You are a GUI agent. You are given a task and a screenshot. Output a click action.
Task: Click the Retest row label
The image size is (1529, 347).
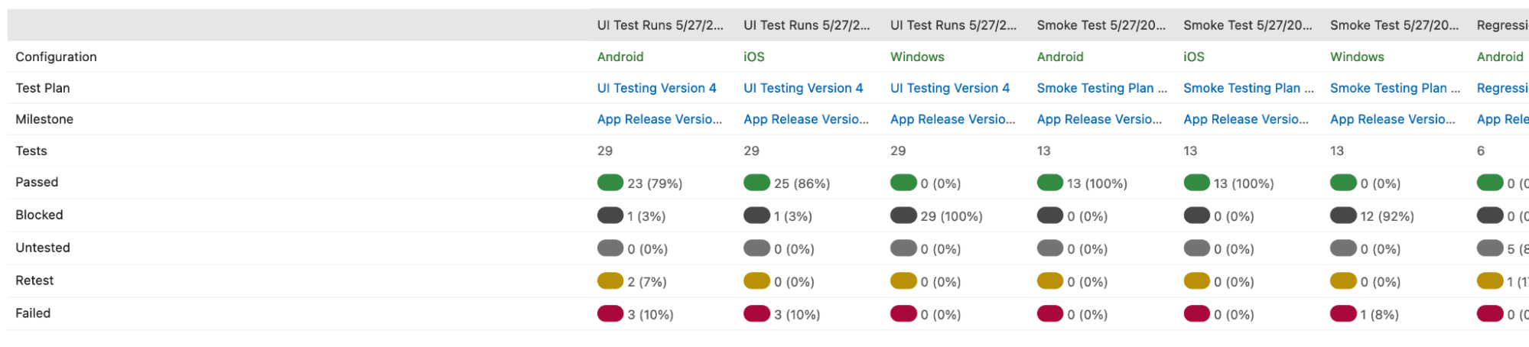34,281
